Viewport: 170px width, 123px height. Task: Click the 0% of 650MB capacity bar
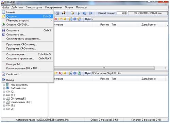coord(148,13)
